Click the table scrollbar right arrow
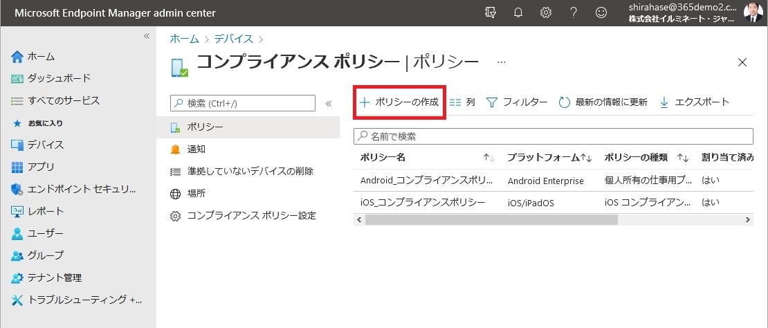This screenshot has width=768, height=328. tap(748, 220)
